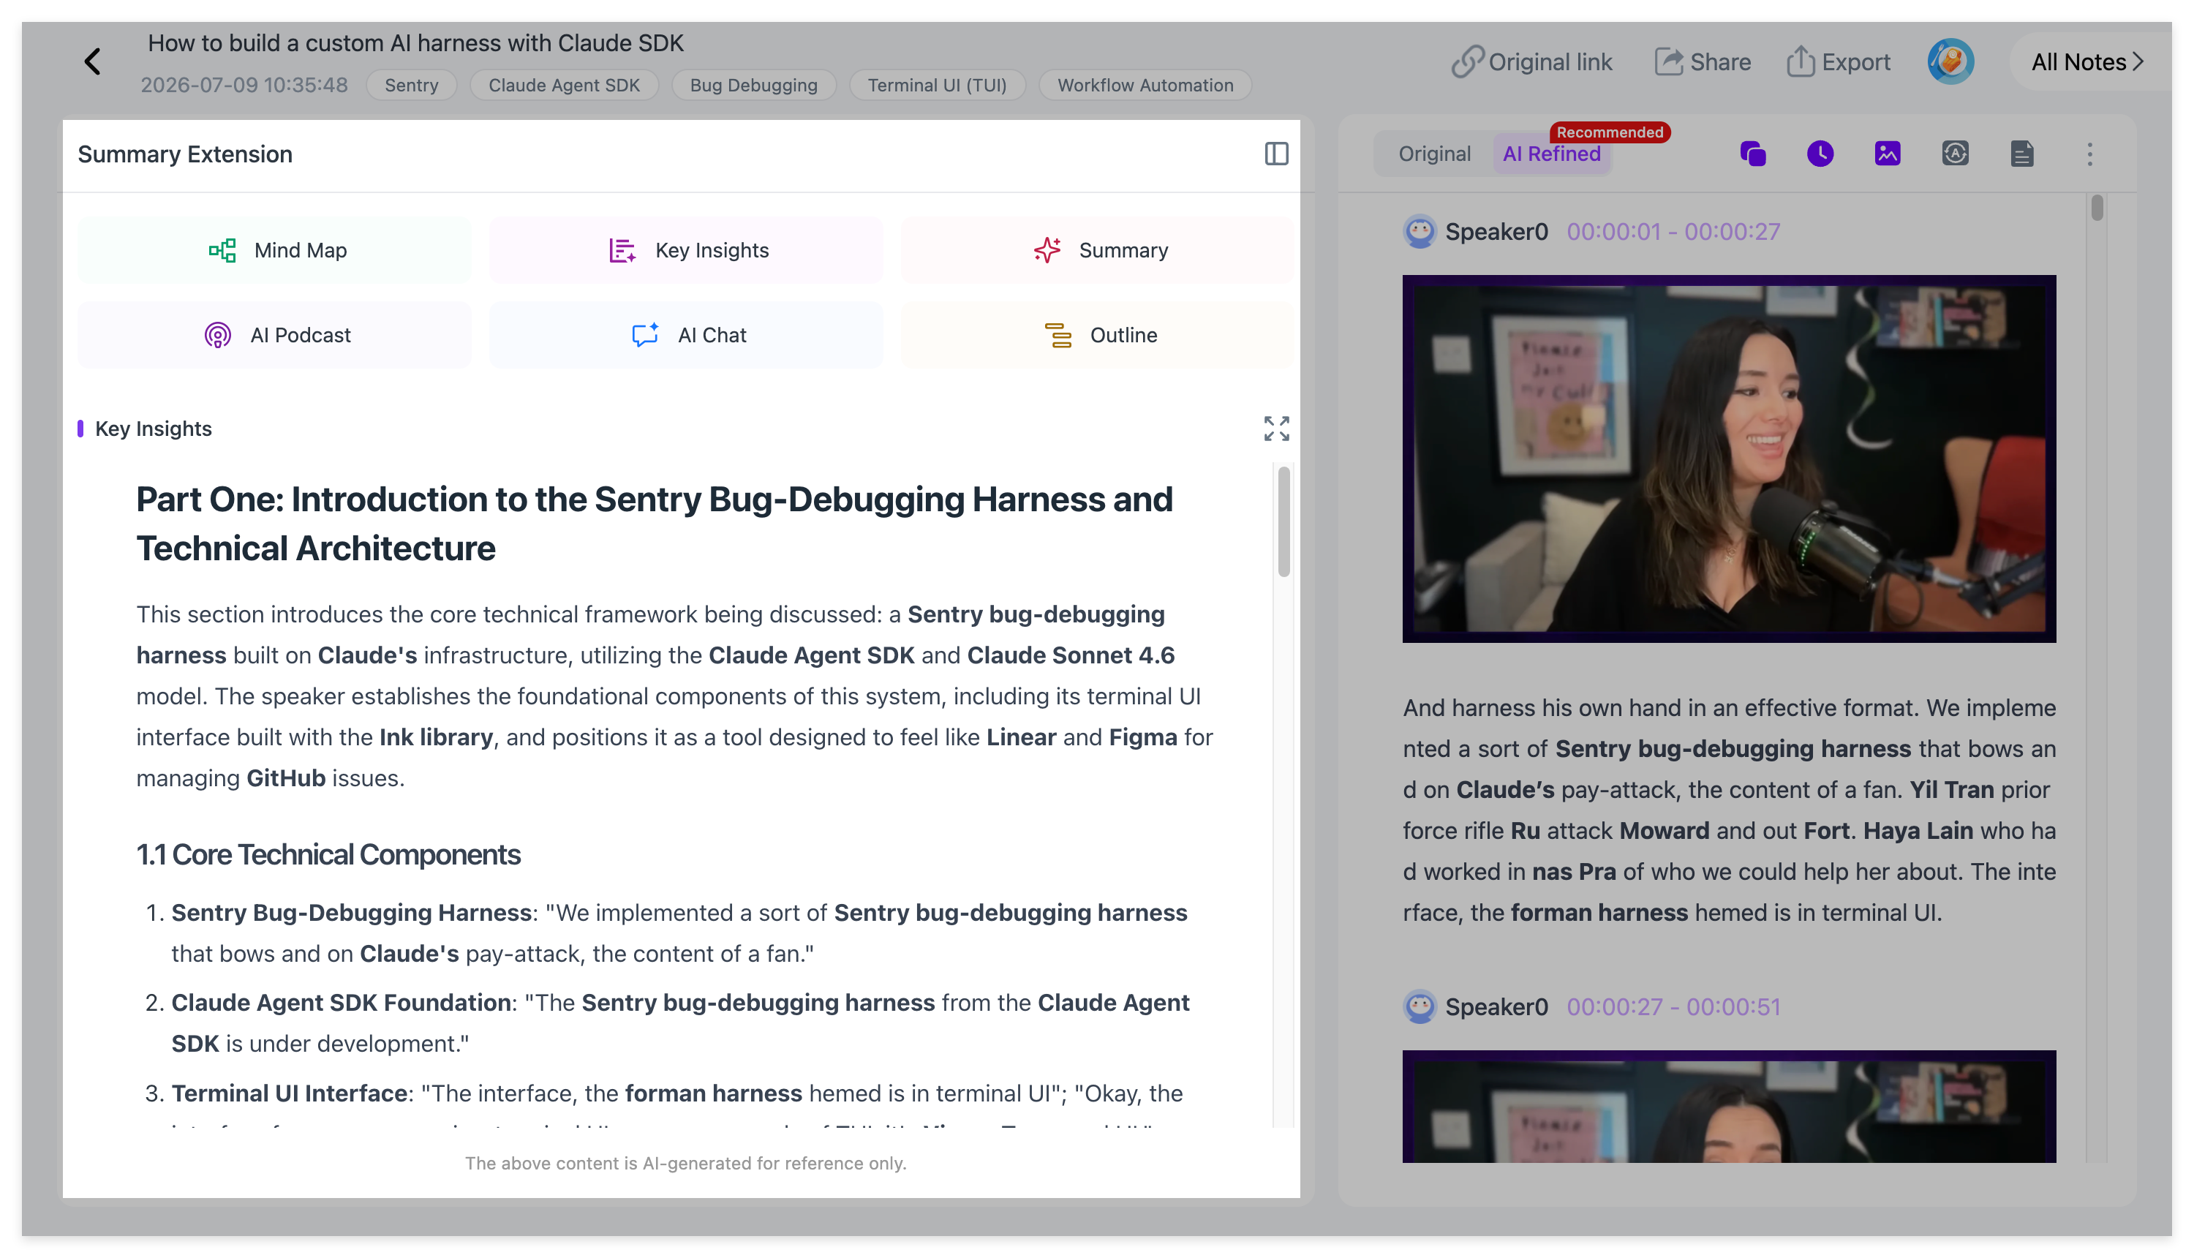
Task: Click the Recommended badge
Action: [x=1609, y=132]
